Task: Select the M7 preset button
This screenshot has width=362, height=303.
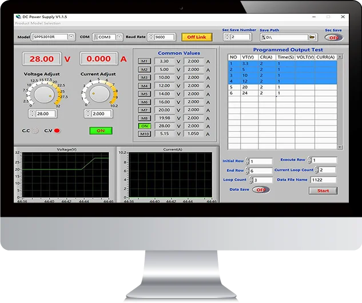Action: point(144,110)
